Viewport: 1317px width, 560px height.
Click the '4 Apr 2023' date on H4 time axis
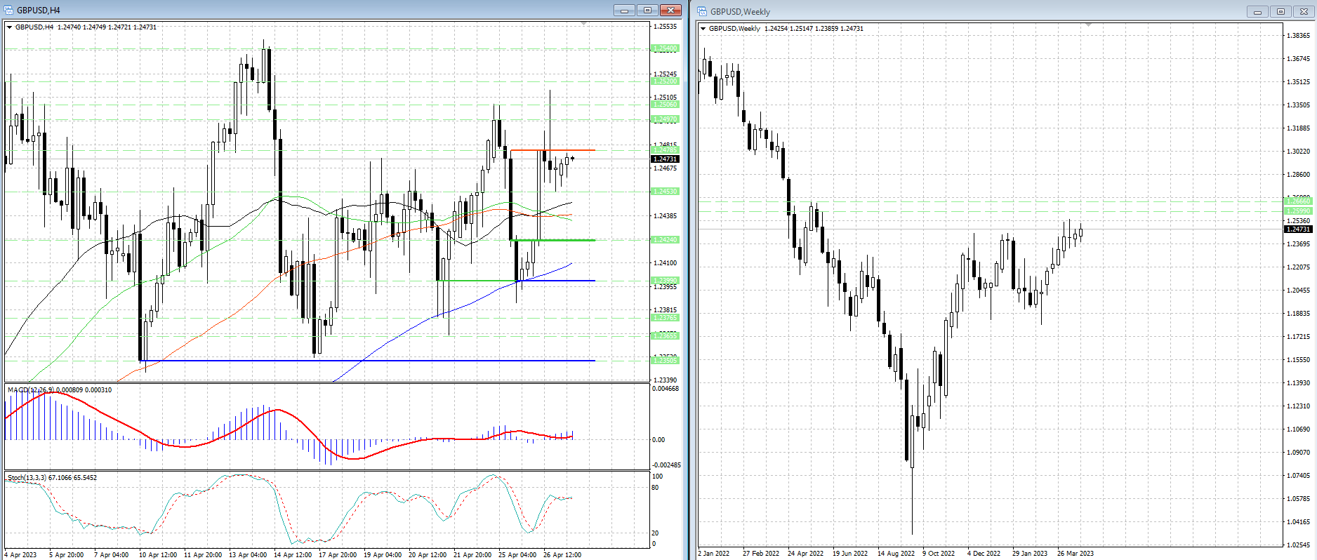20,555
